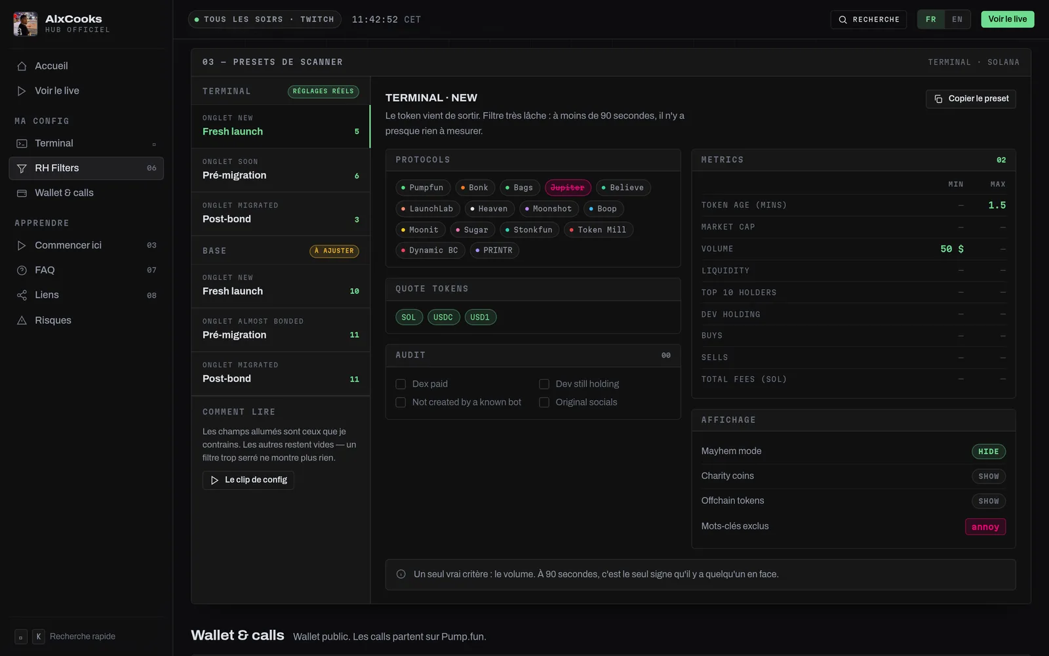Check the Dex paid box
This screenshot has height=656, width=1049.
401,384
